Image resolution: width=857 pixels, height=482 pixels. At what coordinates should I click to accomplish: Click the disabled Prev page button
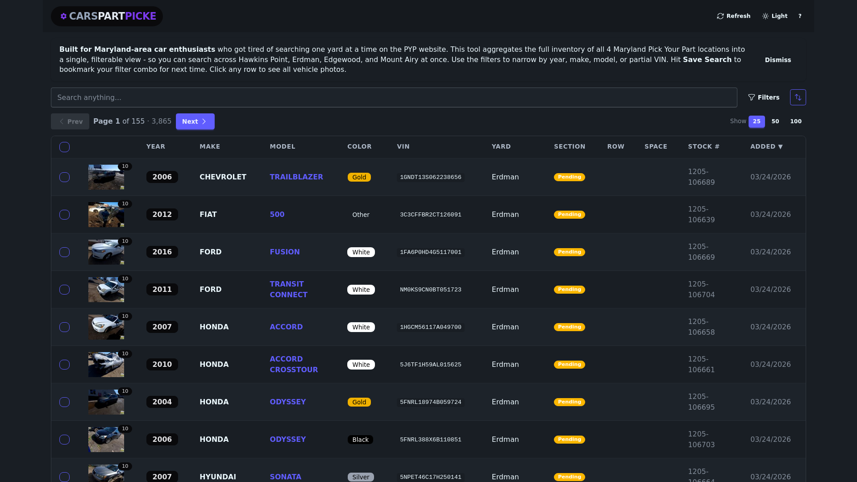pyautogui.click(x=70, y=121)
